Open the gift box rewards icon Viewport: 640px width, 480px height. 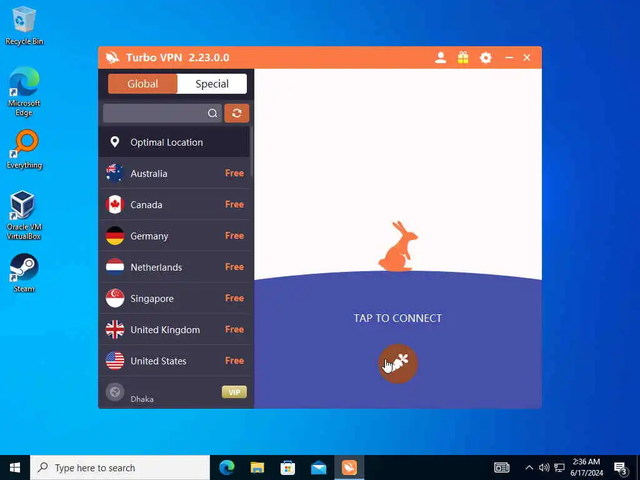pyautogui.click(x=463, y=57)
